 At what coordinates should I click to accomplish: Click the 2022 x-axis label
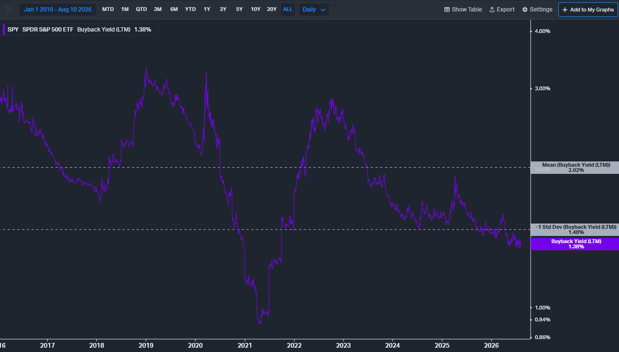tap(294, 345)
